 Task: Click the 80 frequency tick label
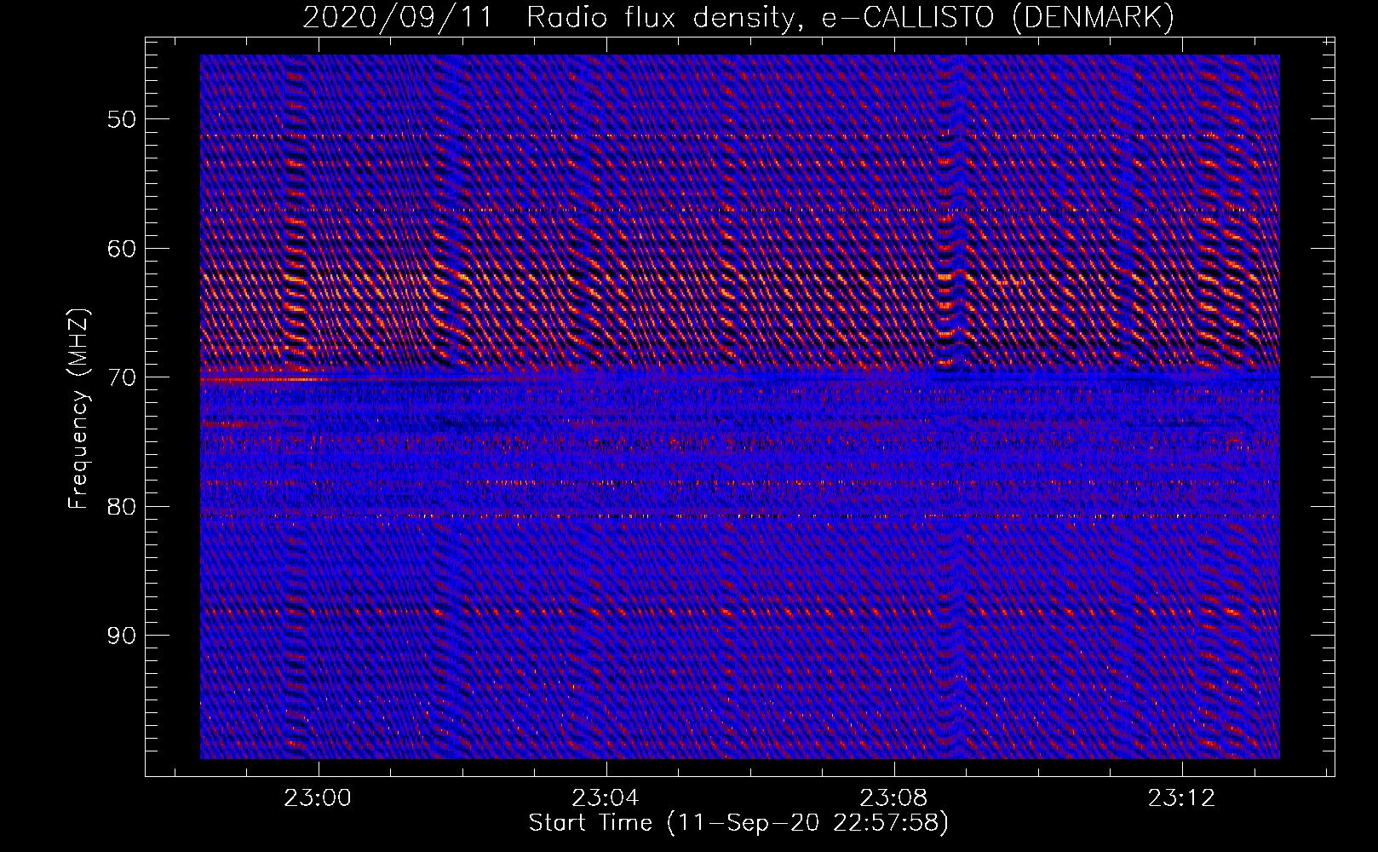(x=122, y=507)
